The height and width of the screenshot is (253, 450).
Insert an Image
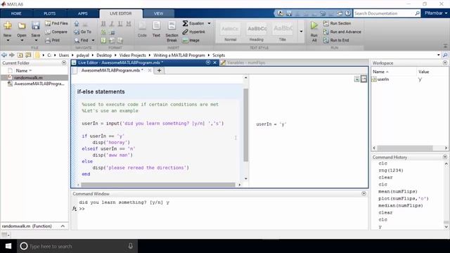point(191,41)
